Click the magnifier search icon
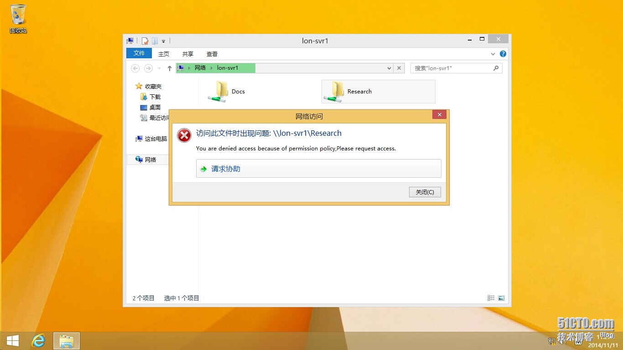 point(496,68)
